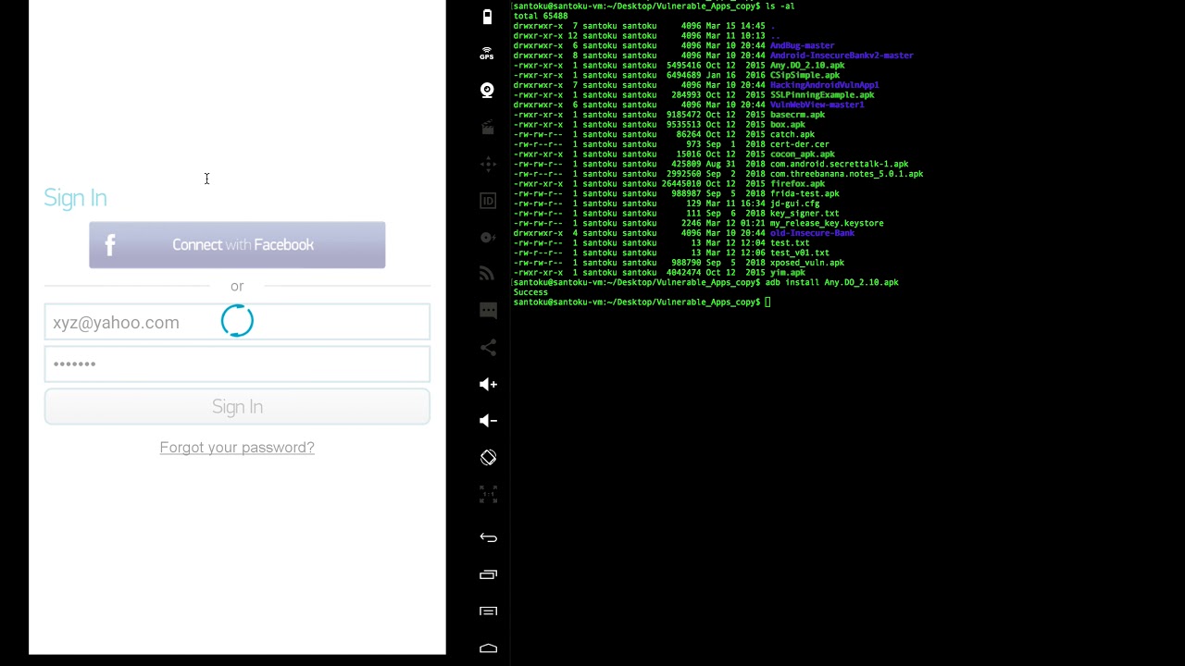Increase volume with the speaker plus icon
The height and width of the screenshot is (666, 1185).
[x=488, y=384]
